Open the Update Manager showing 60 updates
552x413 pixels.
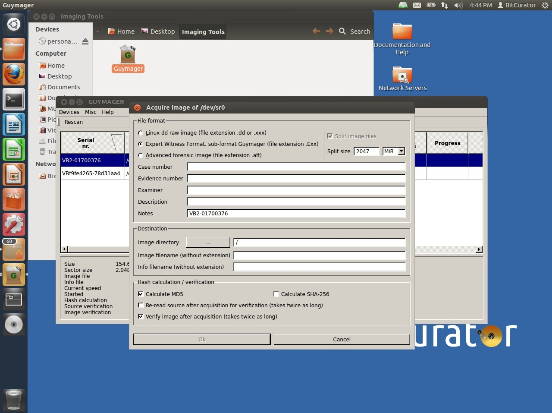click(x=14, y=249)
